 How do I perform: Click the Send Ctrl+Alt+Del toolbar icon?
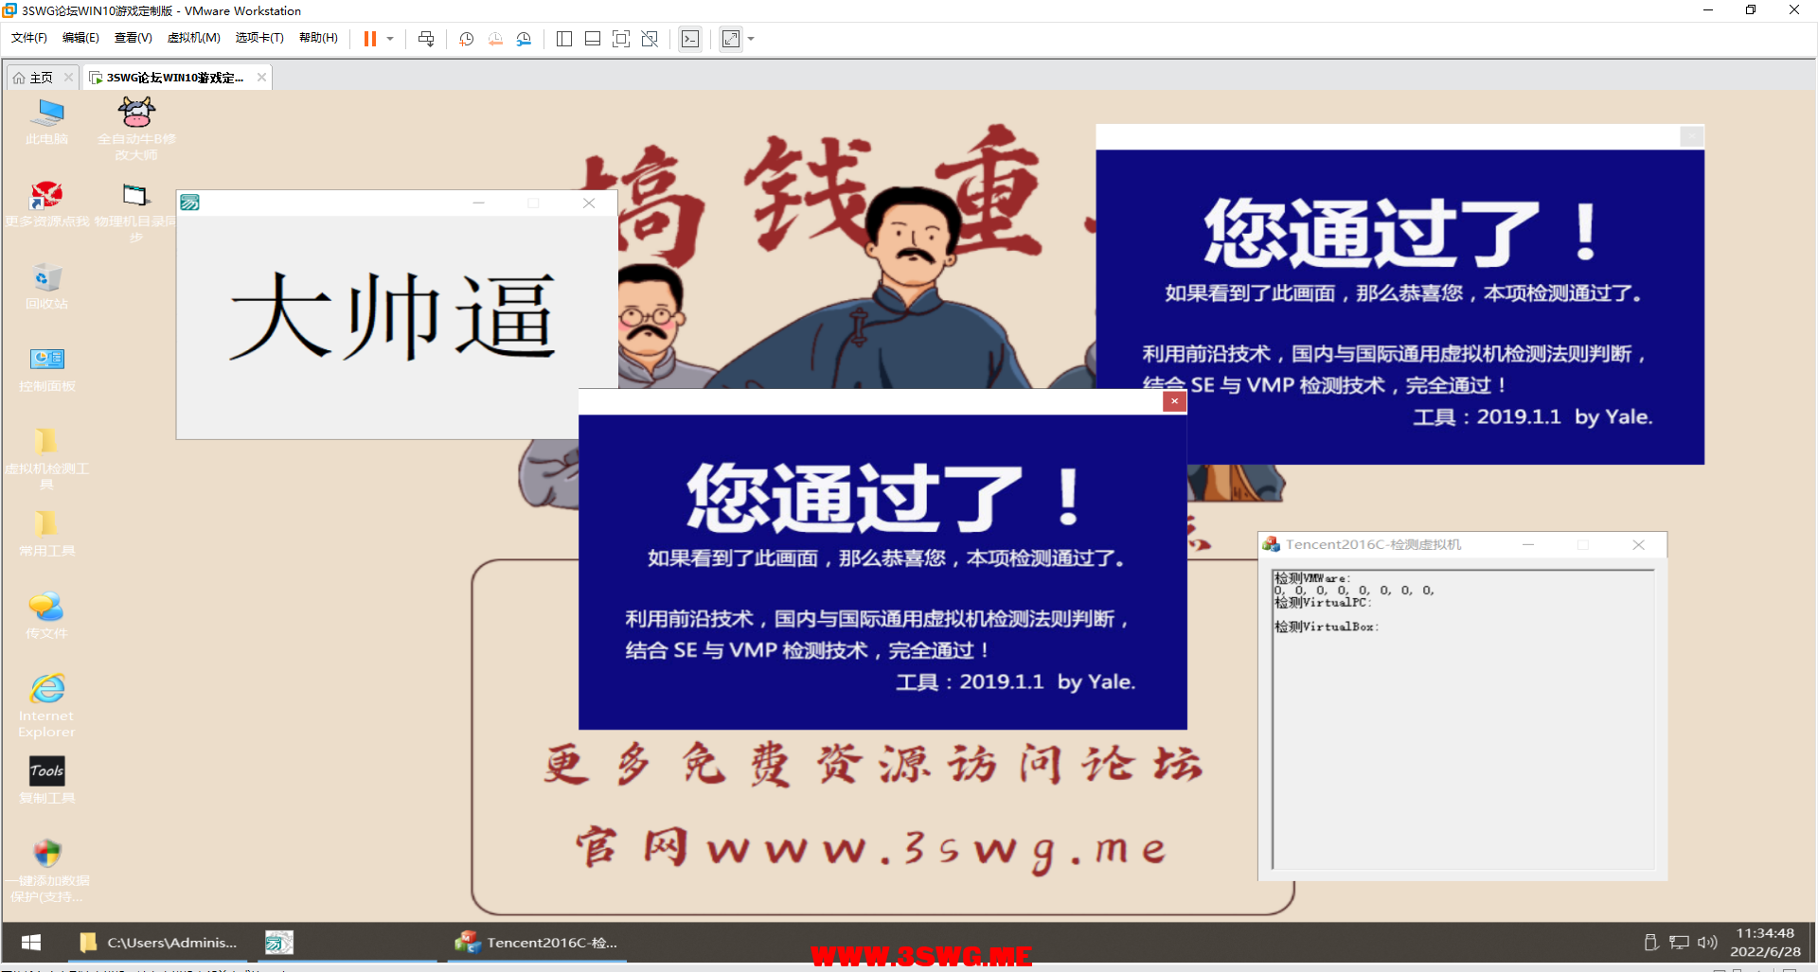(x=426, y=39)
